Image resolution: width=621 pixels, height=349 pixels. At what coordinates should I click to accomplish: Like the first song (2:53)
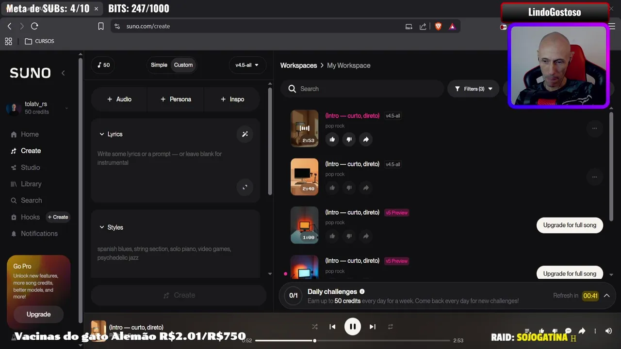332,140
